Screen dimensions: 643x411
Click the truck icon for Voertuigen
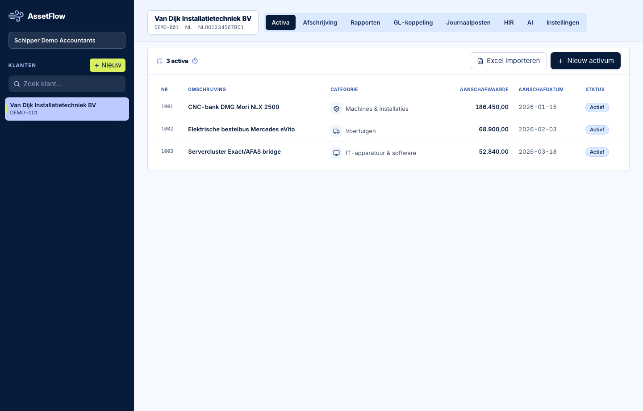click(336, 131)
